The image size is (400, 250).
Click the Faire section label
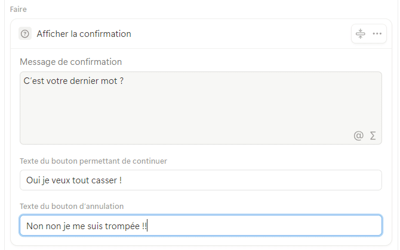point(18,10)
